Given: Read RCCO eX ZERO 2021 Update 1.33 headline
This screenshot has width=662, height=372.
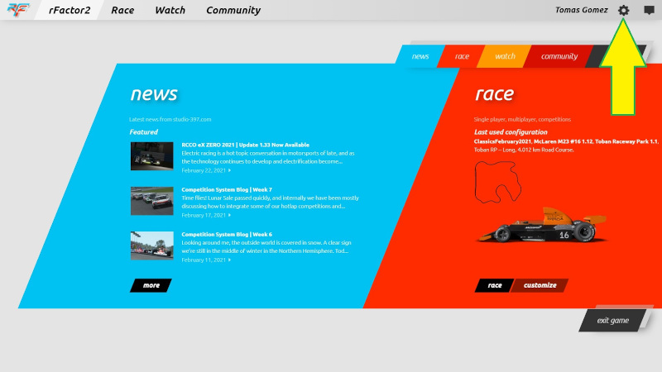Looking at the screenshot, I should tap(245, 145).
